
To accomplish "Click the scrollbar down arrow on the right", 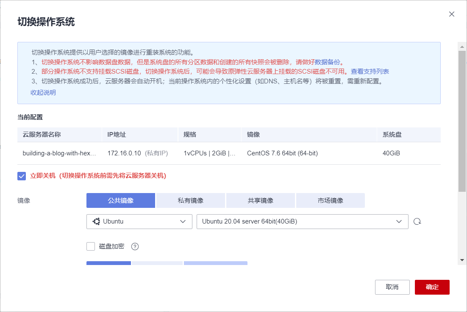I will coord(462,260).
